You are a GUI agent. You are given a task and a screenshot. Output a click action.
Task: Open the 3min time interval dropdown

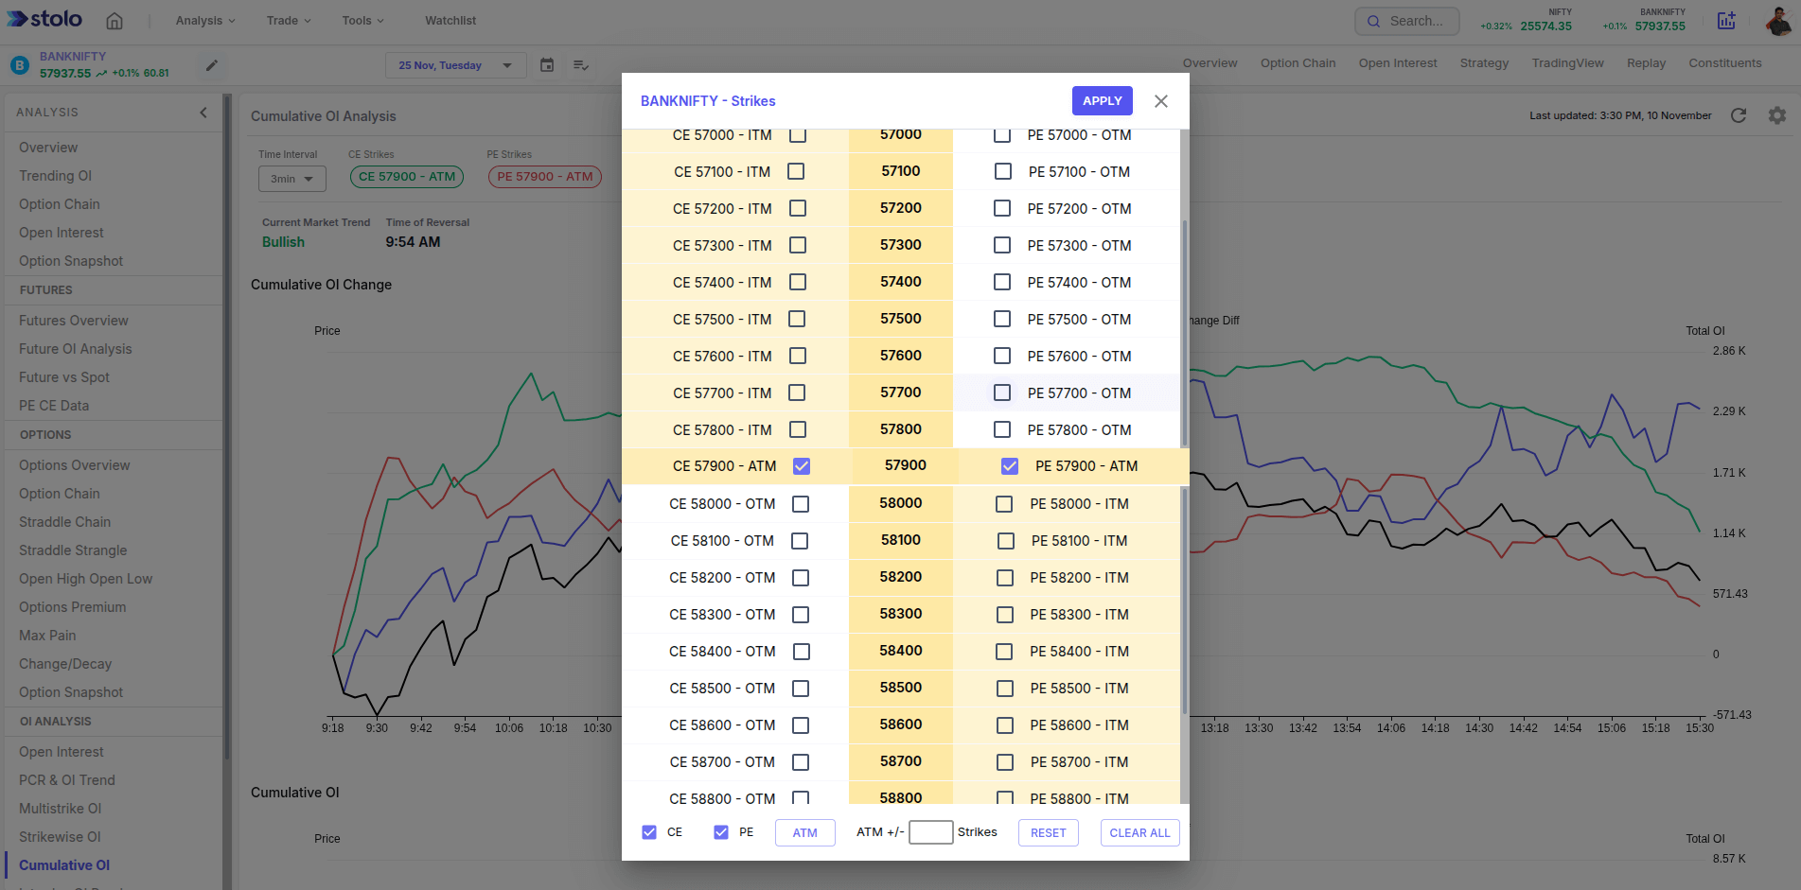[291, 178]
